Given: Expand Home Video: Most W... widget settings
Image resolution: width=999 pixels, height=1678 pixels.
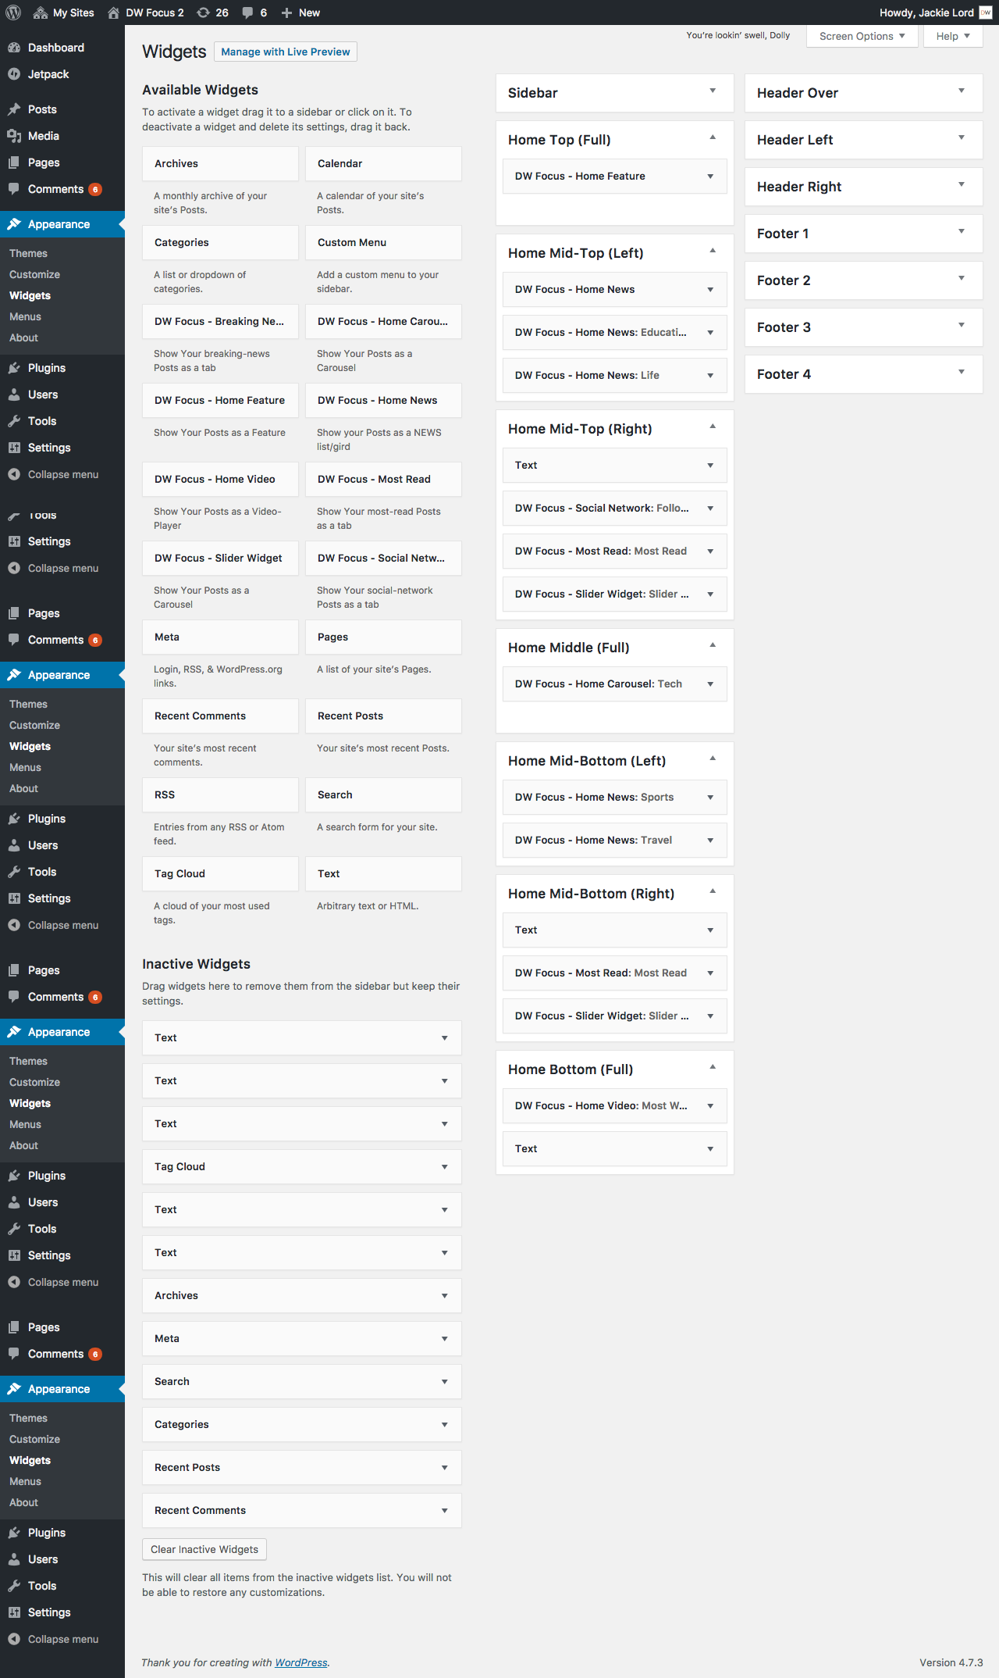Looking at the screenshot, I should [710, 1106].
